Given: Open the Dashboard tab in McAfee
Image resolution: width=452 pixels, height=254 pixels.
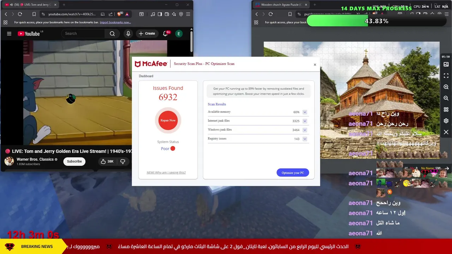Looking at the screenshot, I should [x=146, y=76].
